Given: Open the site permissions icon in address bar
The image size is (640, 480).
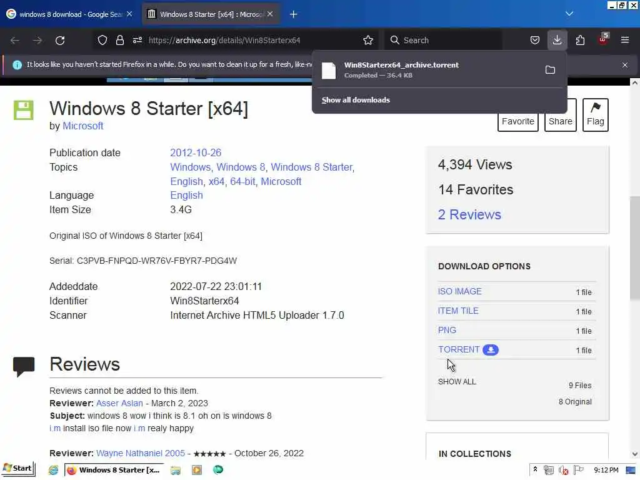Looking at the screenshot, I should coord(137,40).
